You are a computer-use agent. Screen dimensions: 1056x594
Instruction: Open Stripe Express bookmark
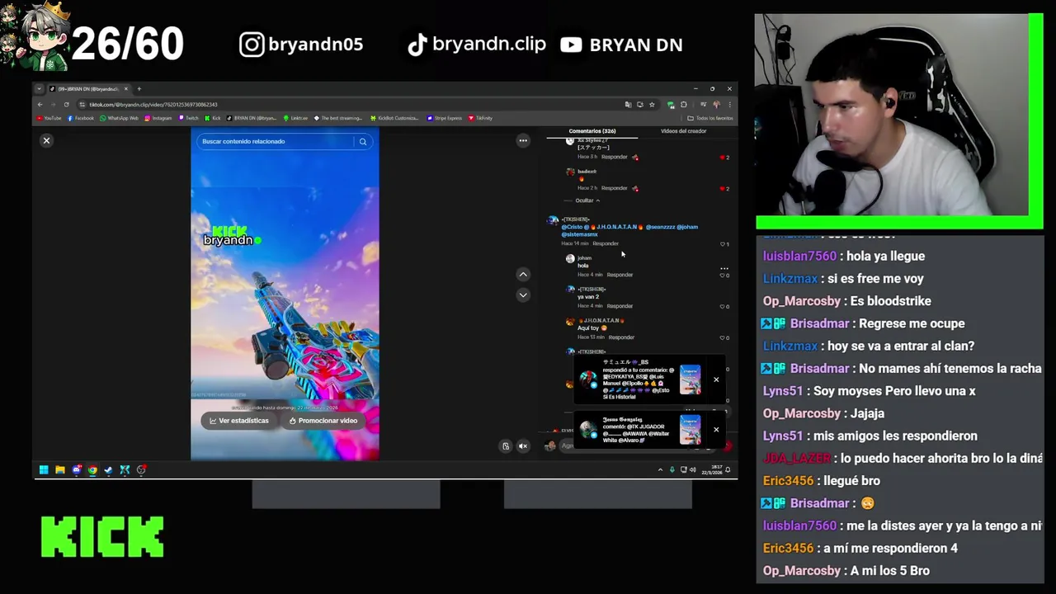click(445, 118)
